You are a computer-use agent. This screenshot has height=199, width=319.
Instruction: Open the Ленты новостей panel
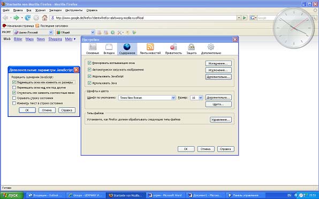coord(150,49)
